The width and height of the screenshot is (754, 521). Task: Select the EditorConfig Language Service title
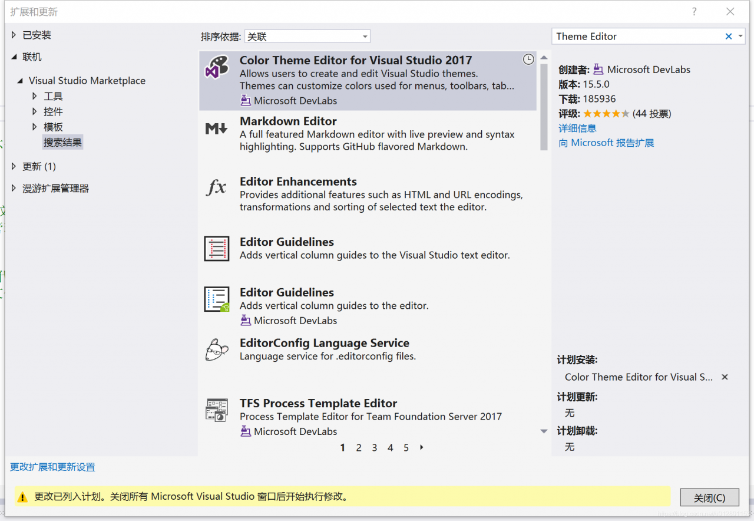[325, 343]
